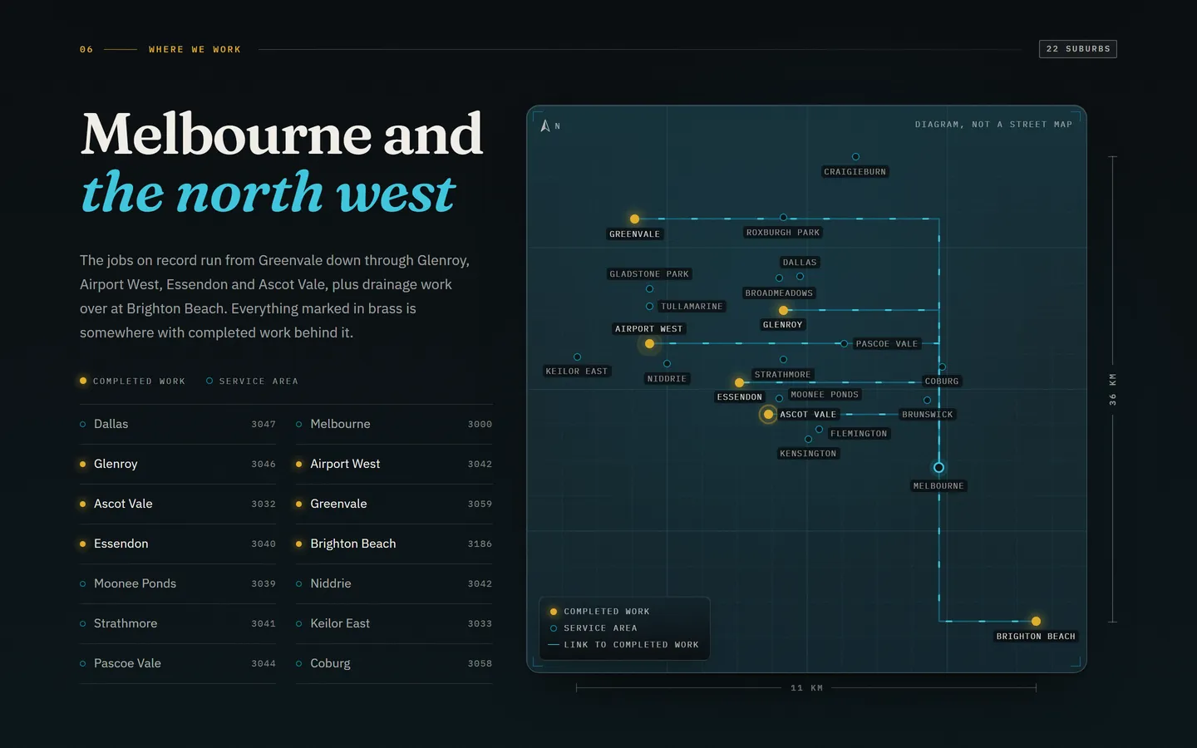Click the MOONEE PONDS map label
This screenshot has height=748, width=1197.
(x=825, y=395)
